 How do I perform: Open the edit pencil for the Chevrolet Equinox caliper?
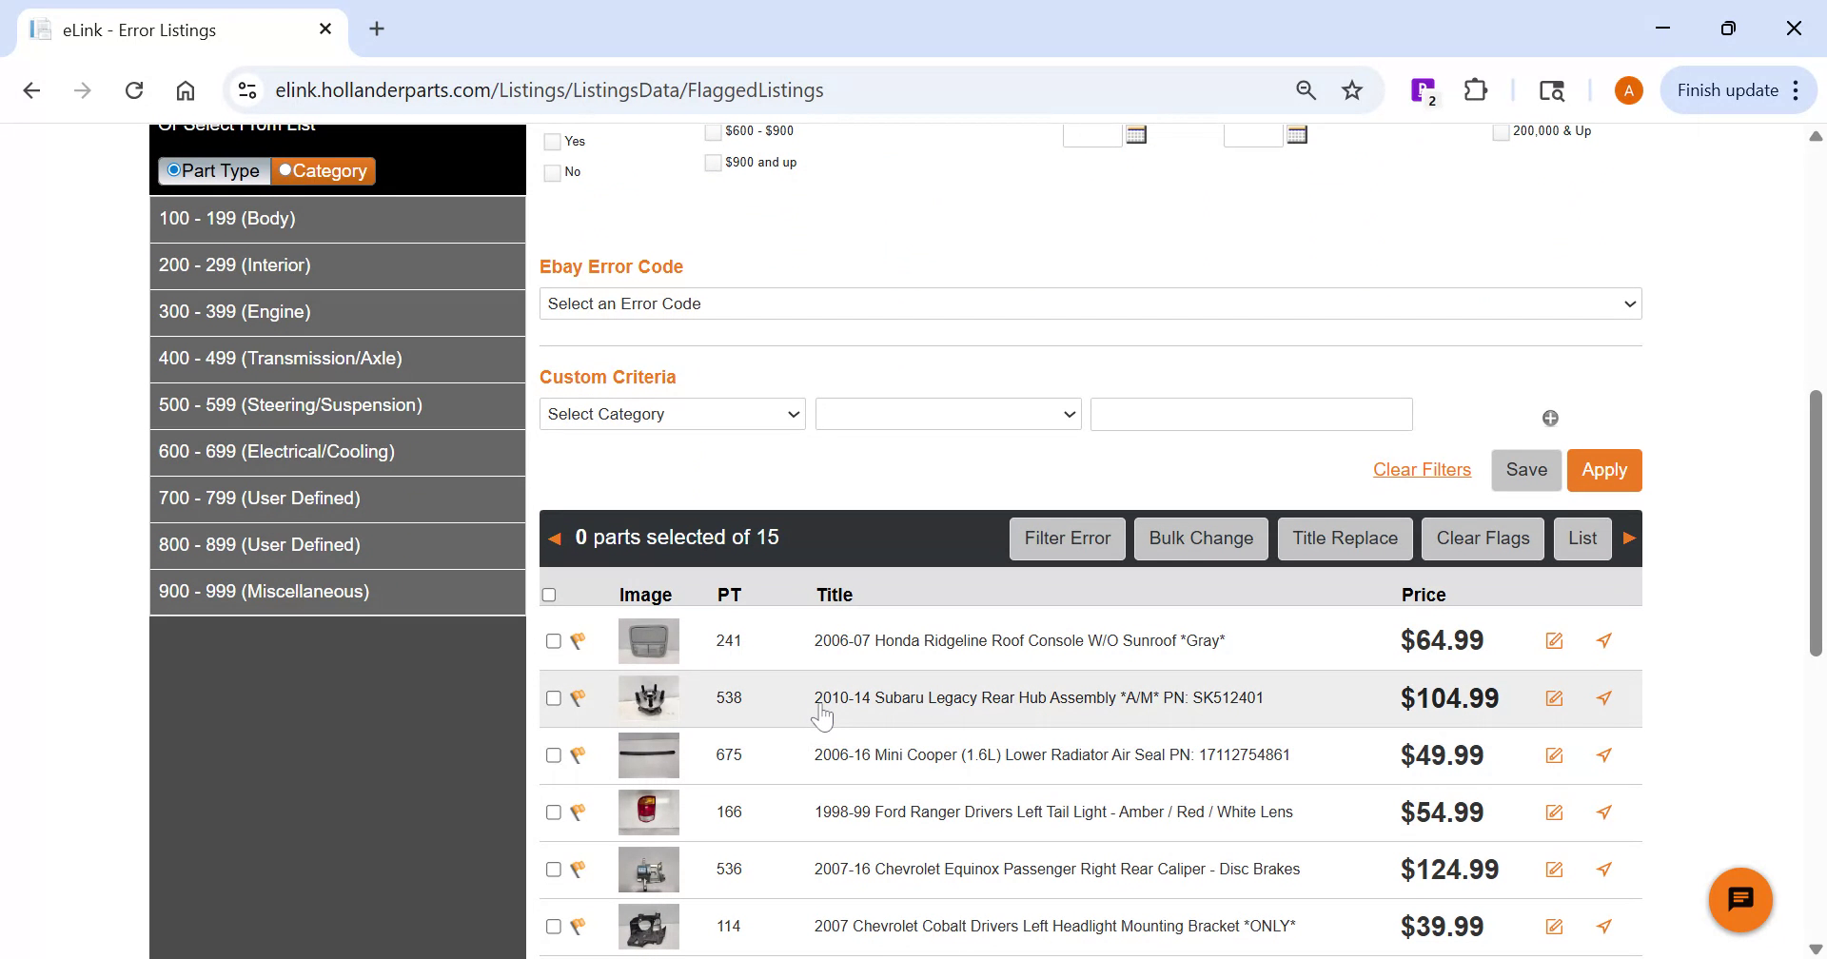pos(1554,869)
